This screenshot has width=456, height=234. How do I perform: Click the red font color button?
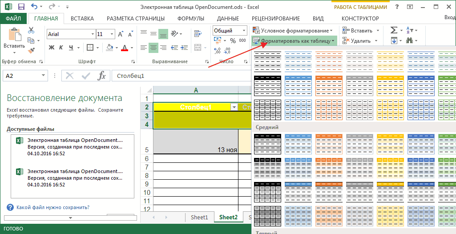pyautogui.click(x=125, y=48)
